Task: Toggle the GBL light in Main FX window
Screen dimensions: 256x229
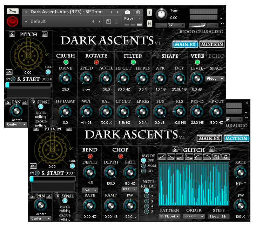Action: pos(48,72)
